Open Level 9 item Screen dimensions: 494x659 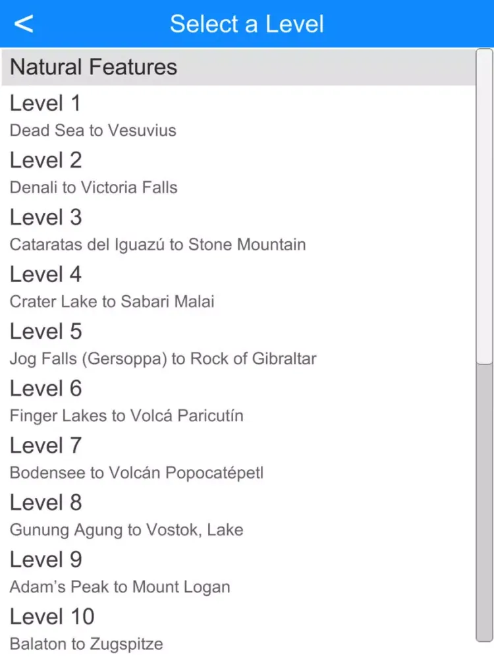pos(45,560)
